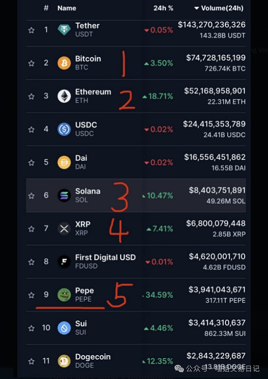268x379 pixels.
Task: Click the USDC coin logo icon
Action: pyautogui.click(x=64, y=129)
